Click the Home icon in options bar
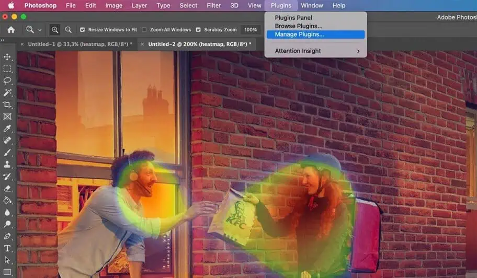The width and height of the screenshot is (477, 278). 11,29
